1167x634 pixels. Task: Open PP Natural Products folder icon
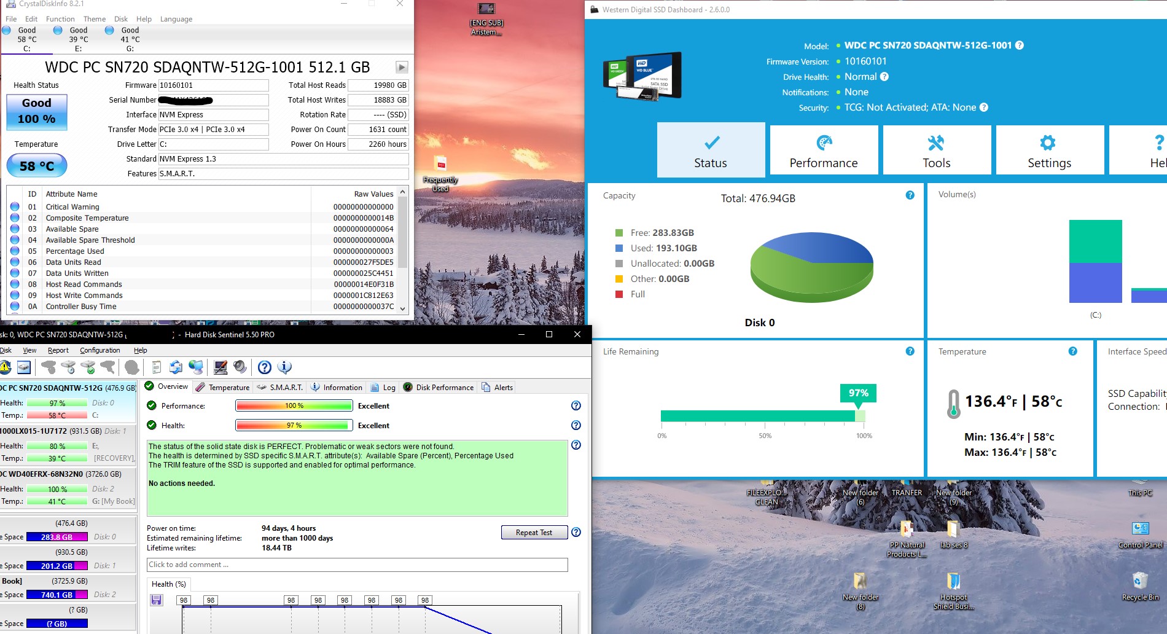pos(907,539)
